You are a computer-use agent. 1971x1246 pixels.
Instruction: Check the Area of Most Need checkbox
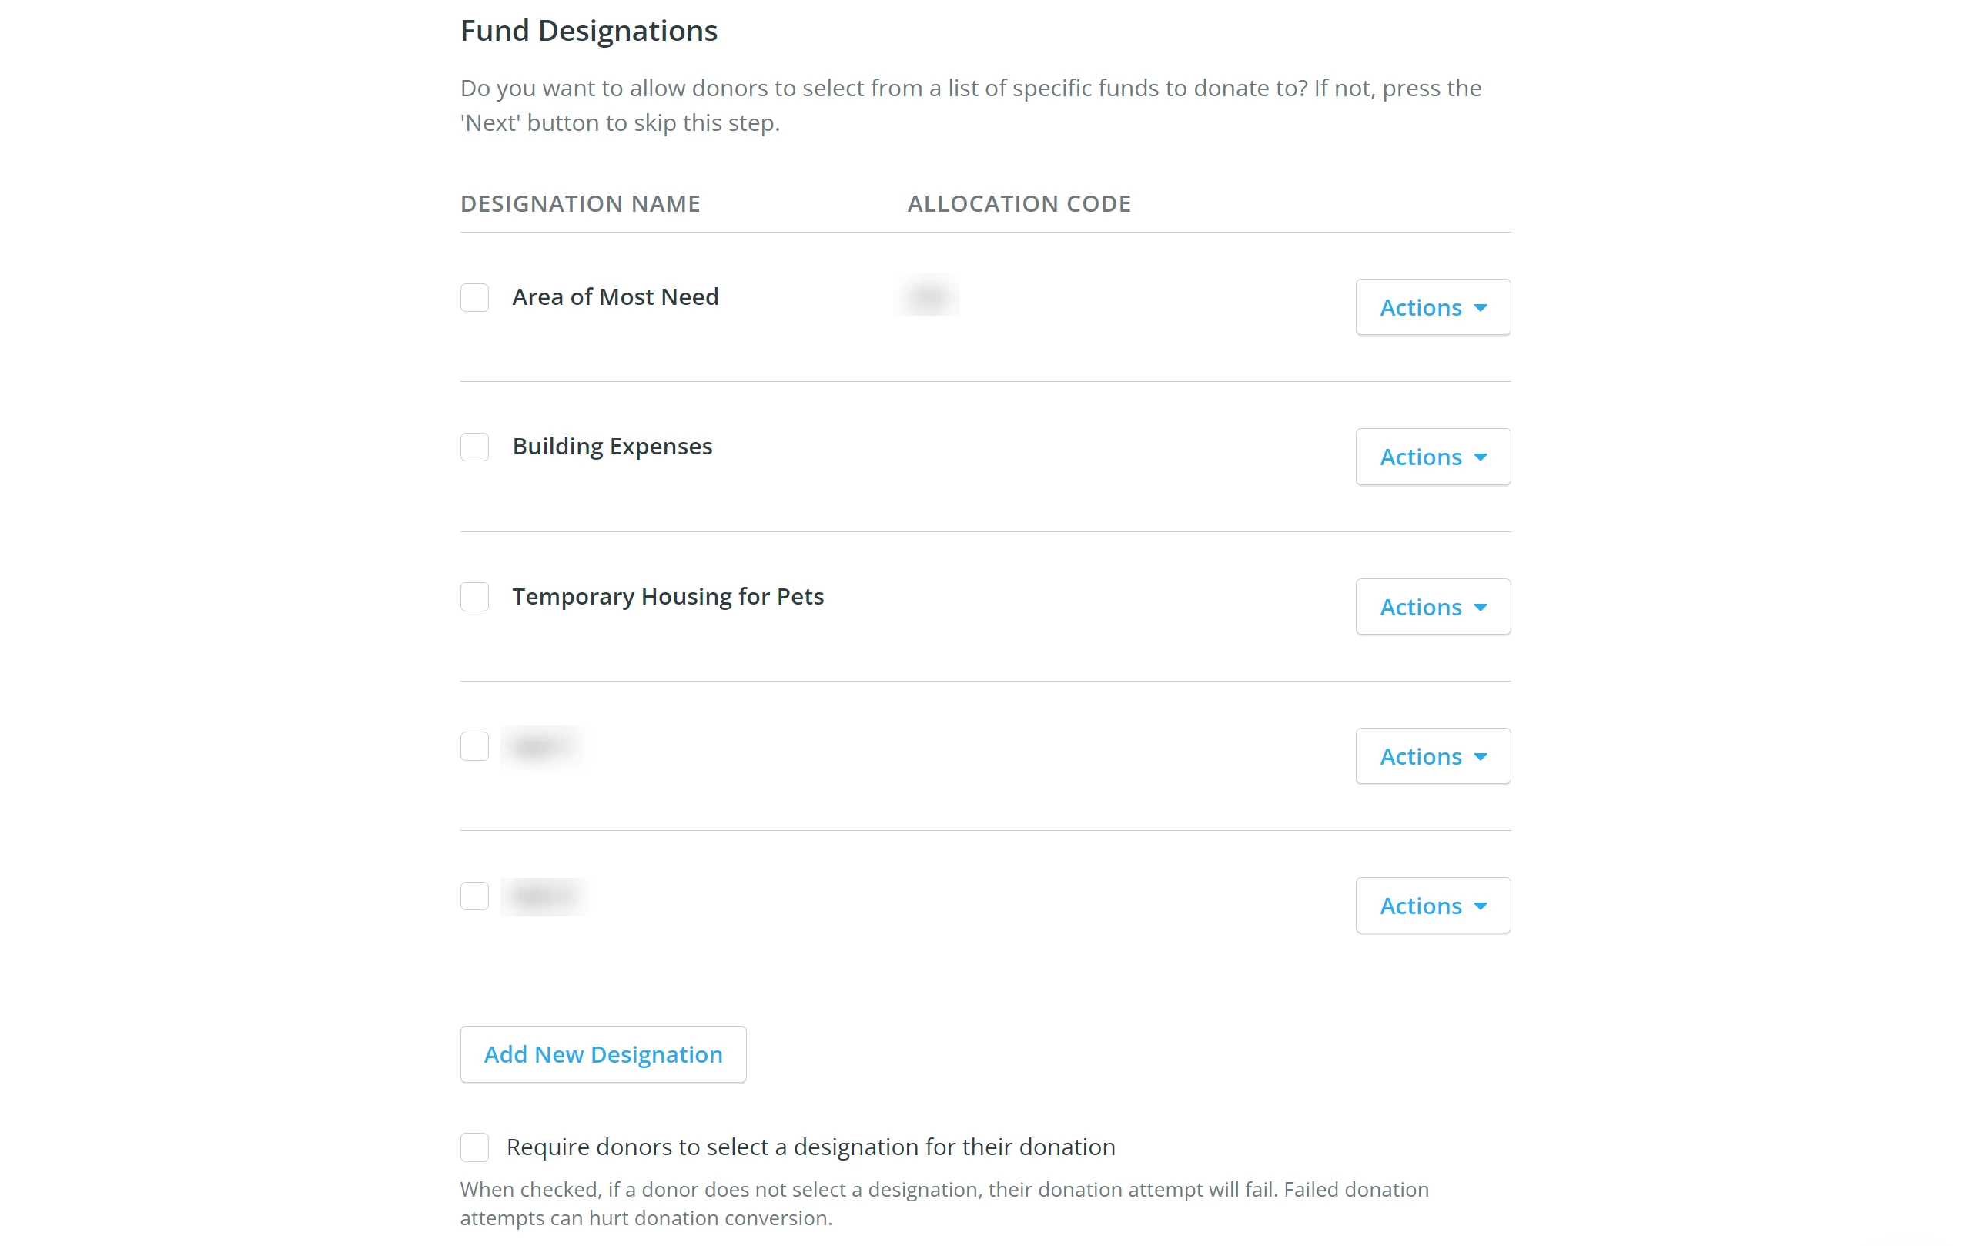[475, 298]
